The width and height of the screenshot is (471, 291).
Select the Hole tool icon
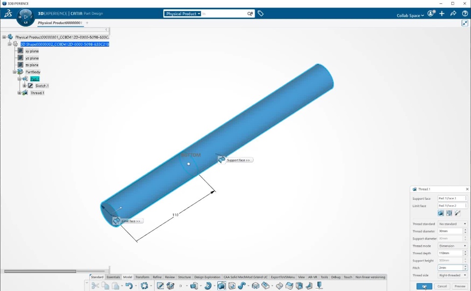coord(232,286)
